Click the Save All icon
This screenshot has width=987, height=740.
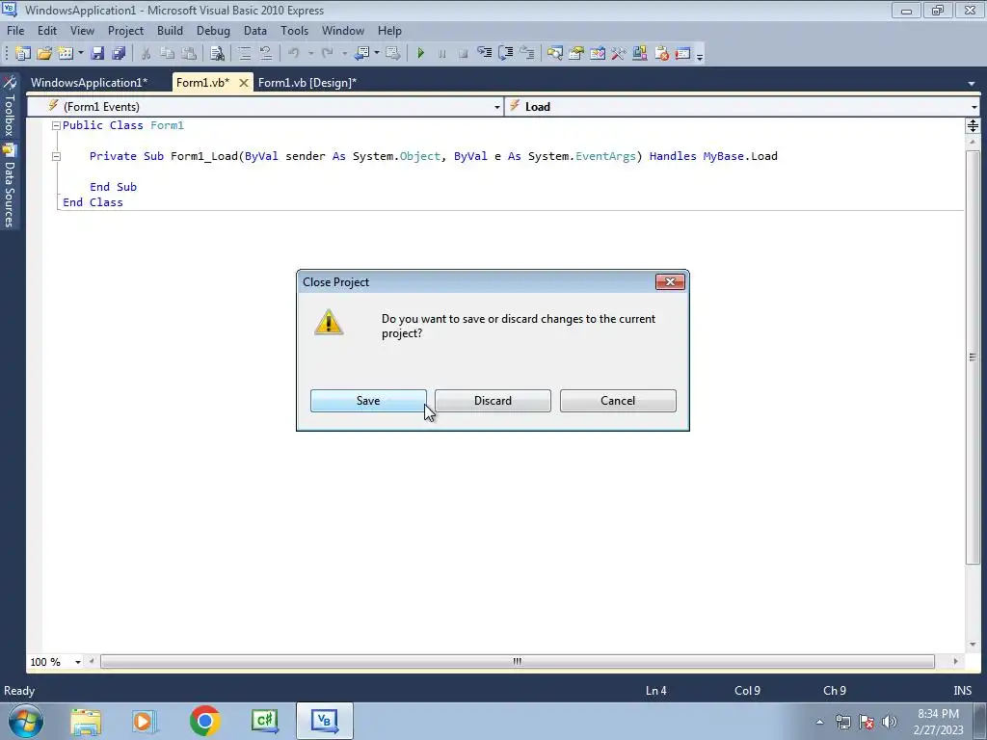119,54
